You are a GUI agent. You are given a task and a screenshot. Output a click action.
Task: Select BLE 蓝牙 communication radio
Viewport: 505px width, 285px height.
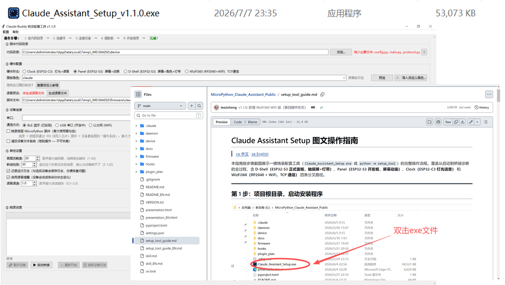(24, 125)
